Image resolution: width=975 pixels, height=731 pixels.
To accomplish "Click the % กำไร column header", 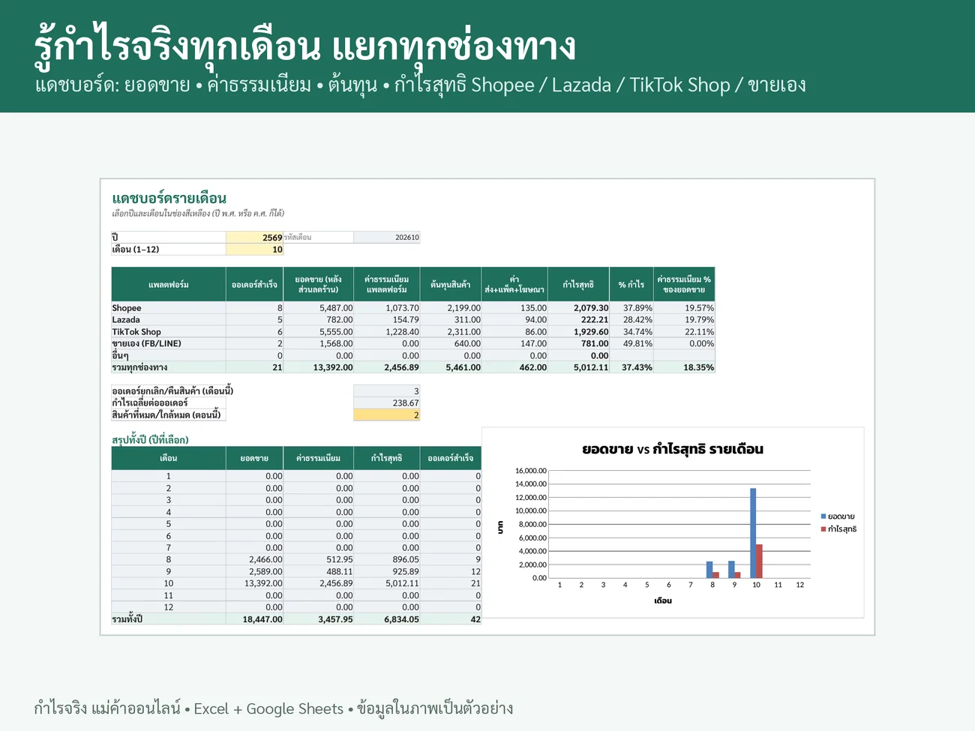I will (x=631, y=284).
